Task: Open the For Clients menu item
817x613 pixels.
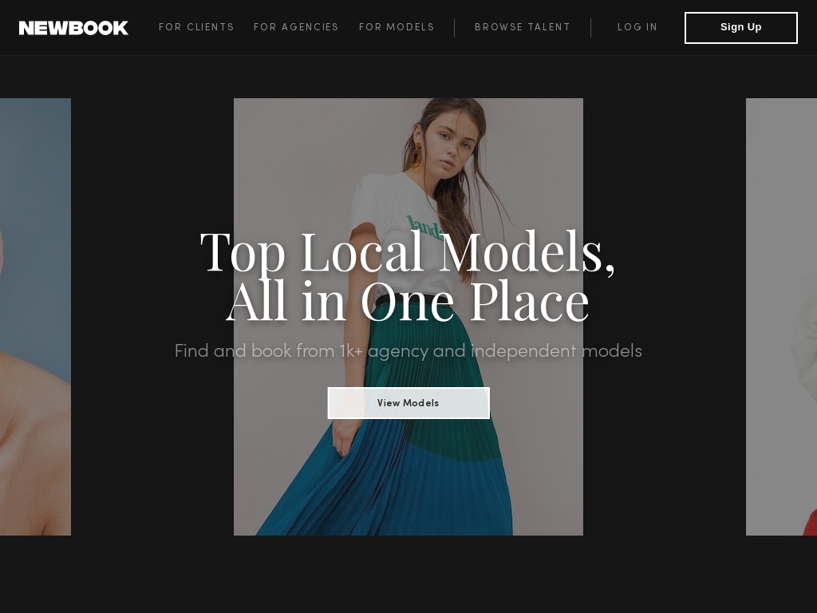Action: 196,27
